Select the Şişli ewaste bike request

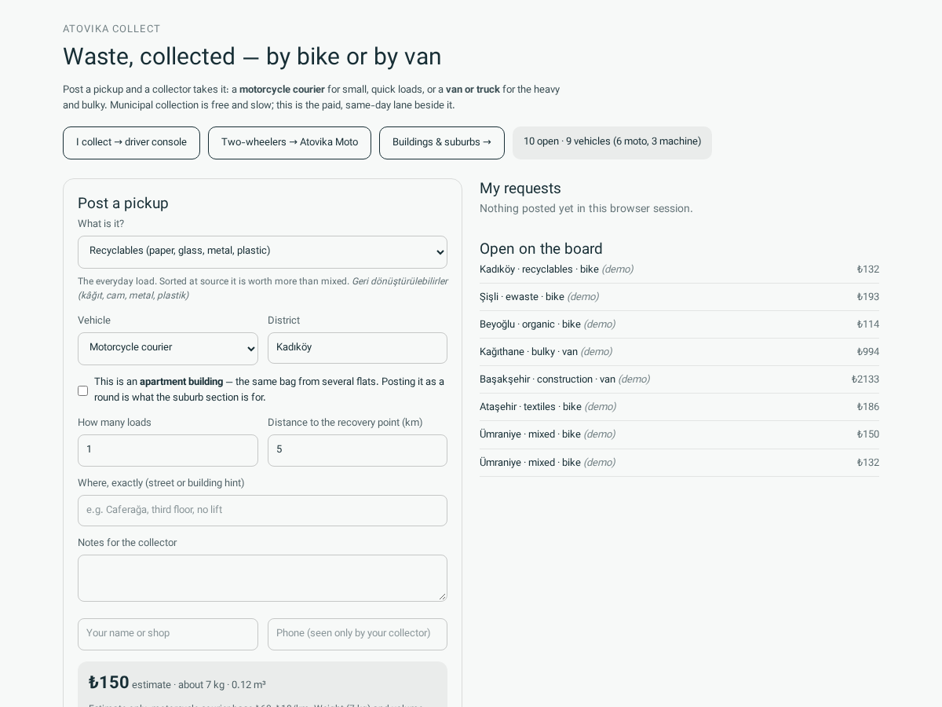click(x=679, y=297)
